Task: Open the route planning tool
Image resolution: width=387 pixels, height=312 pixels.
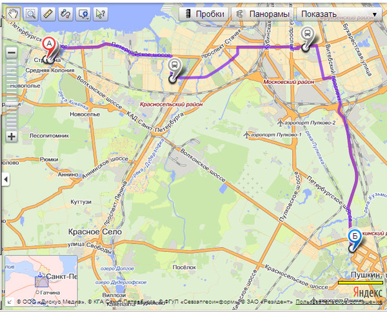Action: point(66,14)
